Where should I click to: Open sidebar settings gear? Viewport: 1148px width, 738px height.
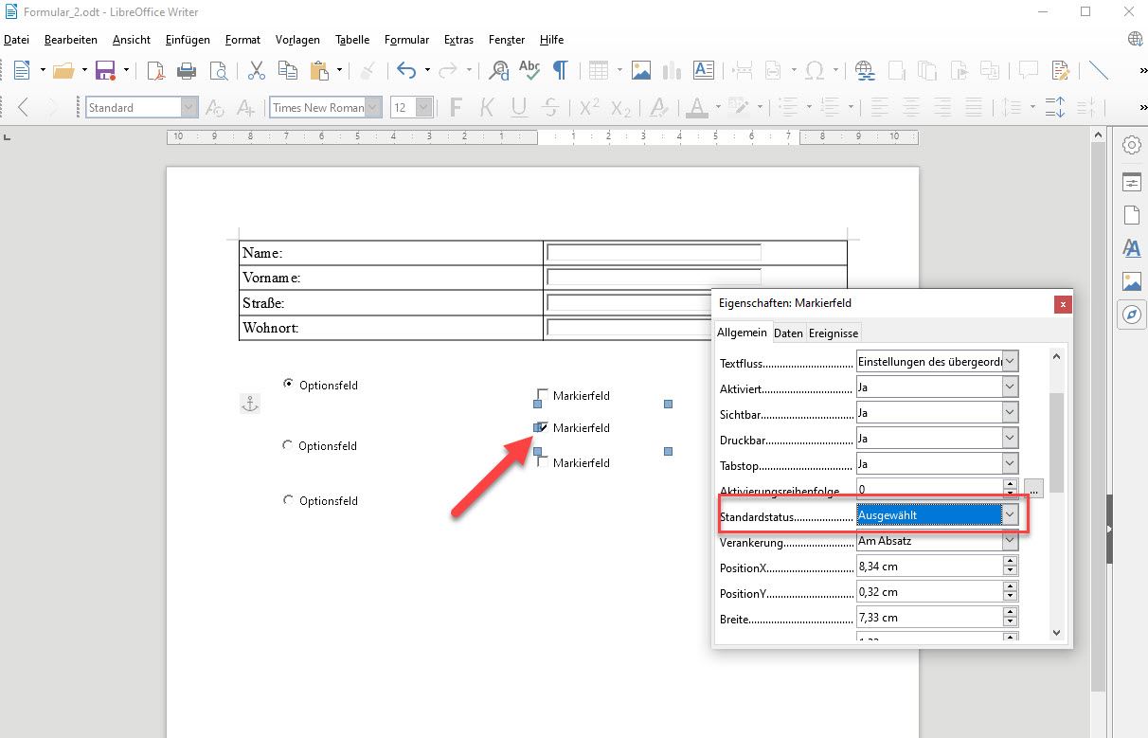1132,145
